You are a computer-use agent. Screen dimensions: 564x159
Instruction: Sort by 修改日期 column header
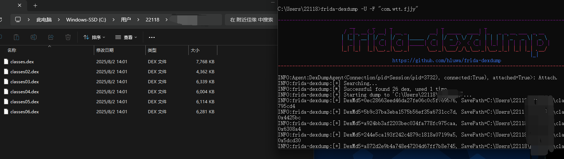coord(105,50)
